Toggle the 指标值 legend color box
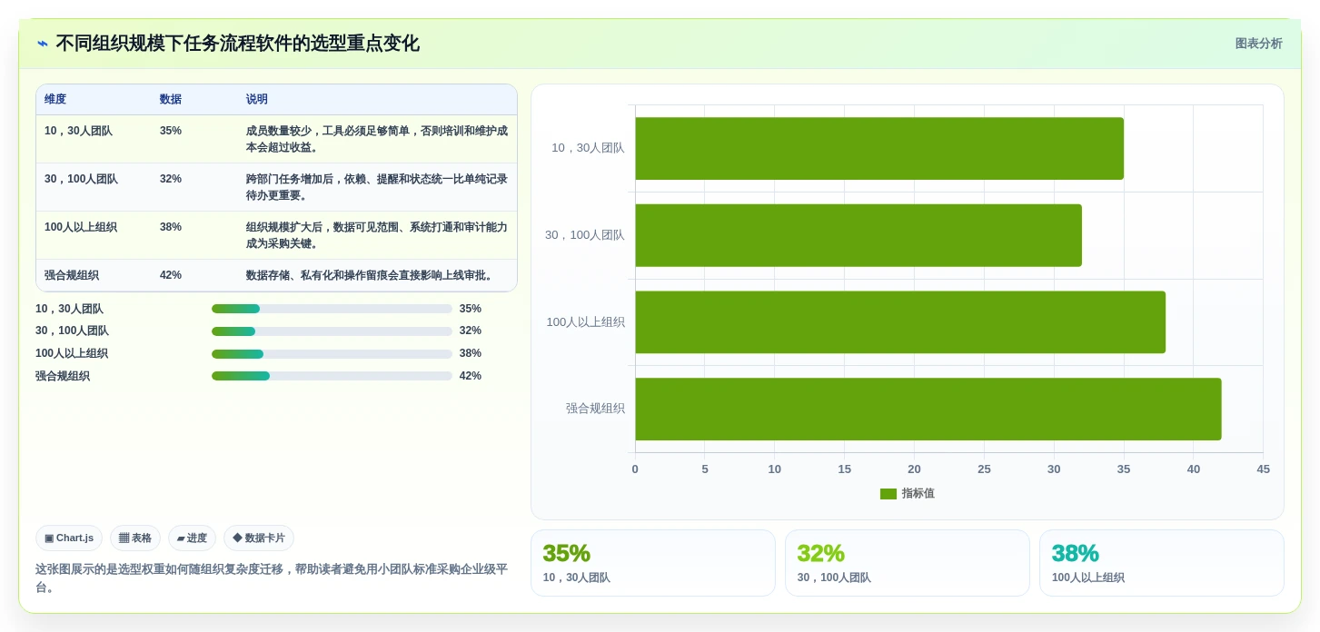 pyautogui.click(x=888, y=494)
